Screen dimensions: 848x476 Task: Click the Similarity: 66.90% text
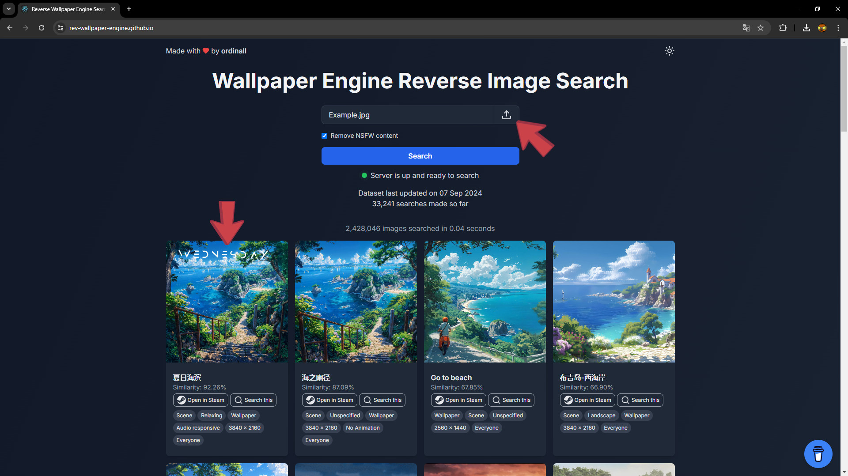pyautogui.click(x=586, y=387)
